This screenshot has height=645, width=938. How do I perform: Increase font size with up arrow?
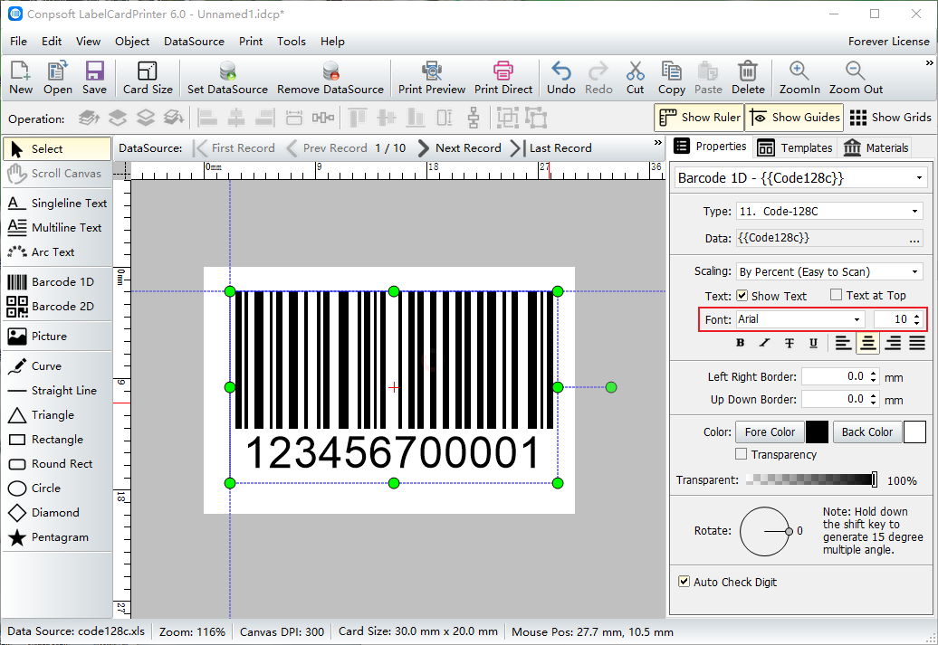point(917,316)
